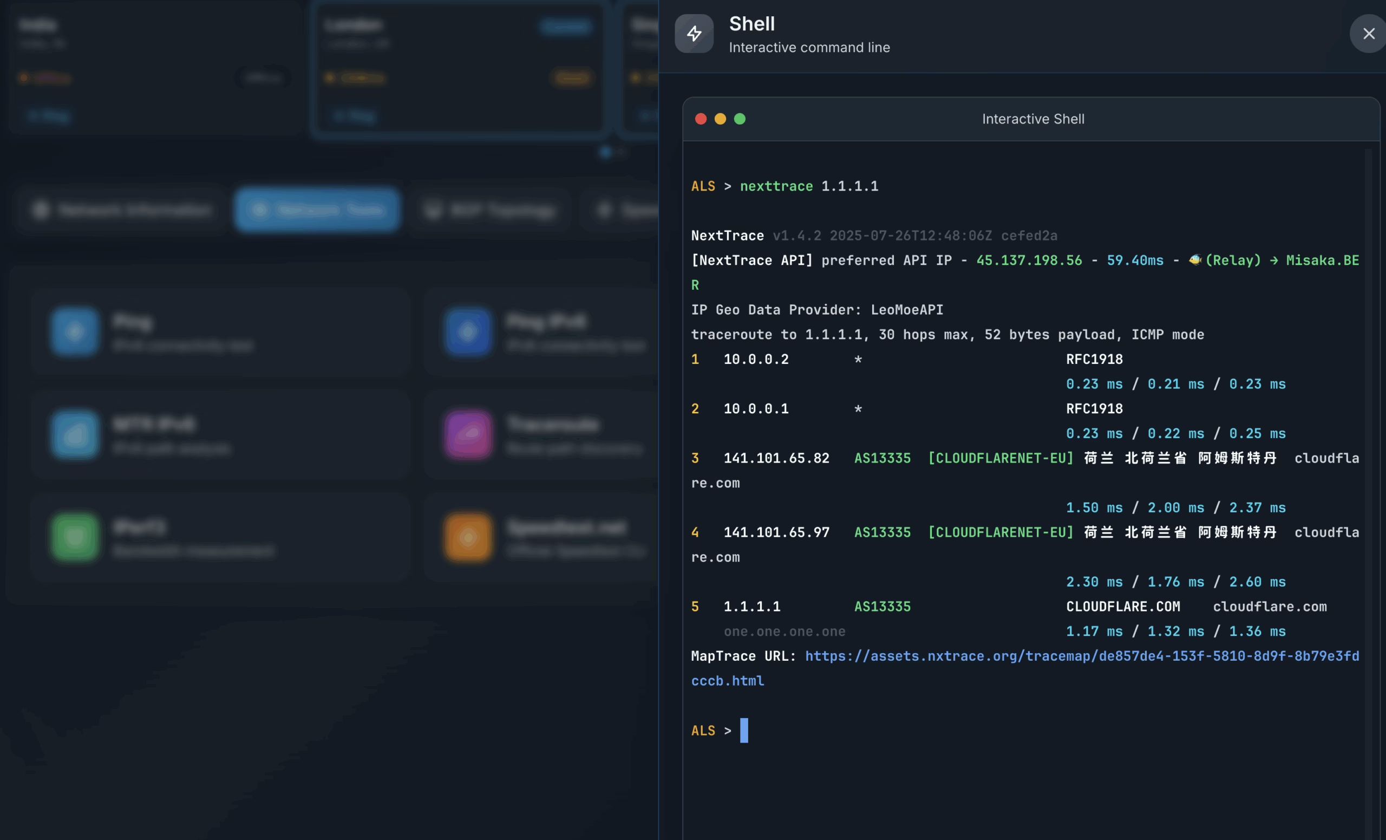Click the red terminal window dot
The width and height of the screenshot is (1386, 840).
pos(701,119)
